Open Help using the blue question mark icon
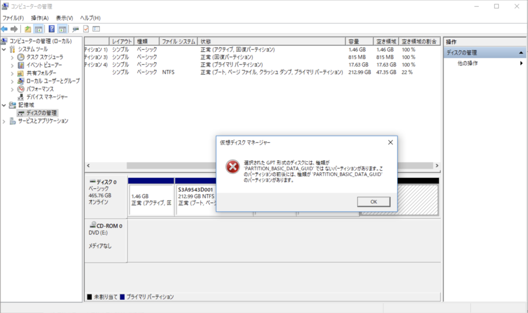528x313 pixels. [52, 28]
